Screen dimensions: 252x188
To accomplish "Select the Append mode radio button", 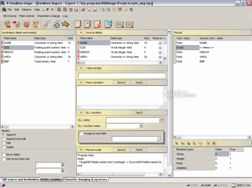I will click(x=4, y=135).
